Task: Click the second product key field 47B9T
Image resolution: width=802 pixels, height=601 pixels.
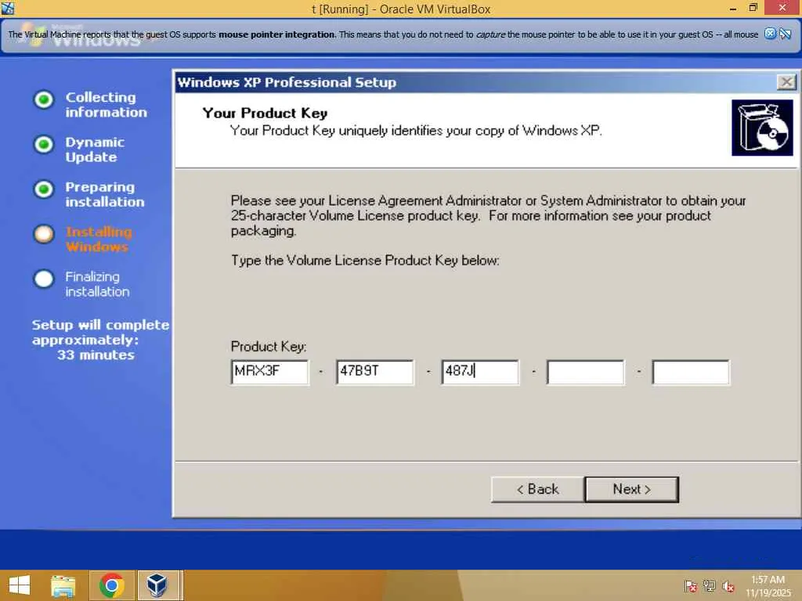Action: pos(375,372)
